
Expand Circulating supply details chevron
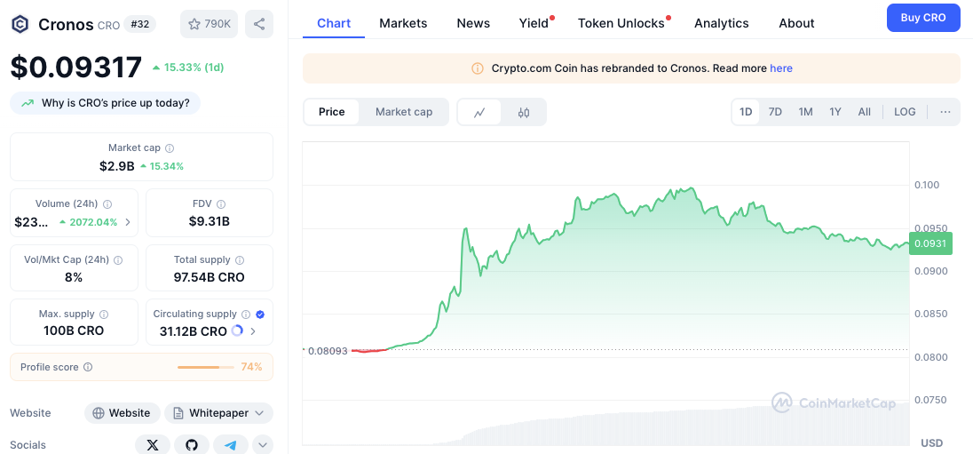pyautogui.click(x=252, y=331)
